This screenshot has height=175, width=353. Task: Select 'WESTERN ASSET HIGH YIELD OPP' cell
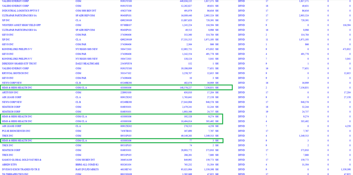(21, 25)
